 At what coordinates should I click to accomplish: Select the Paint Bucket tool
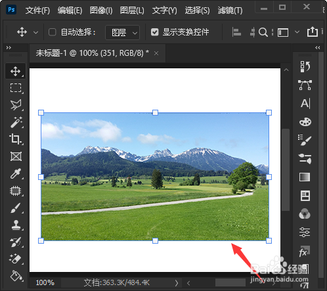point(16,276)
